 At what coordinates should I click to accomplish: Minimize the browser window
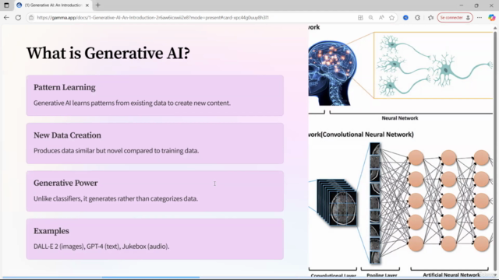[462, 5]
